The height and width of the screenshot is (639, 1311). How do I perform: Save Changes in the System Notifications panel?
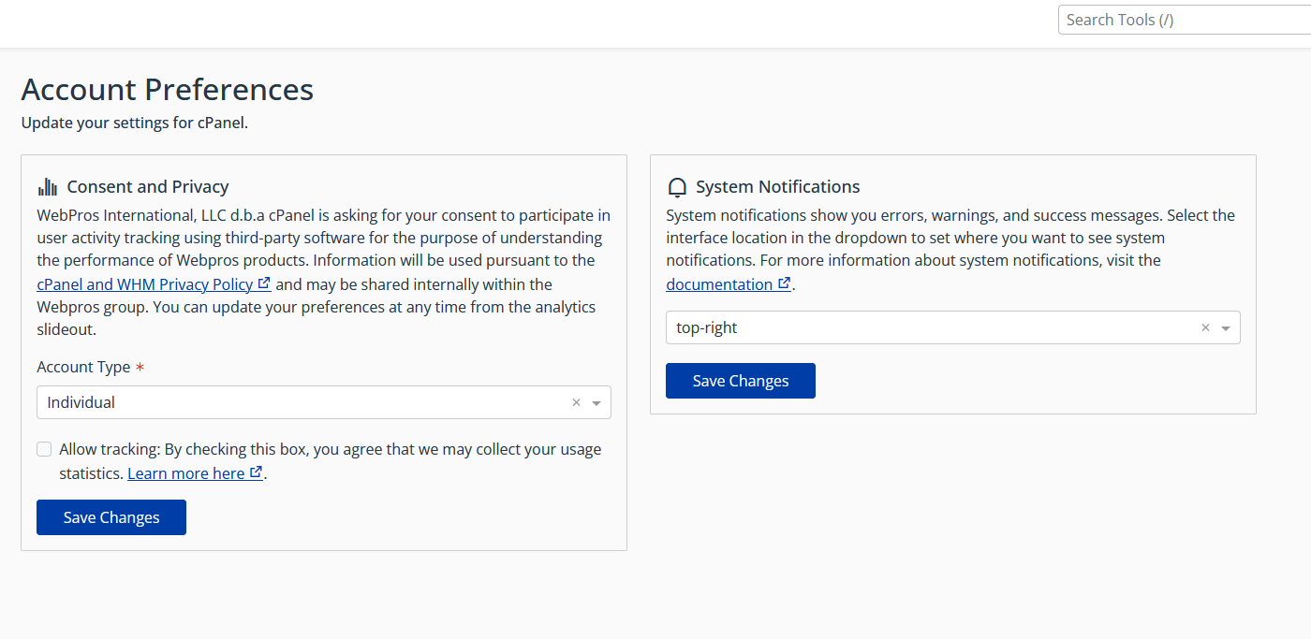point(740,380)
